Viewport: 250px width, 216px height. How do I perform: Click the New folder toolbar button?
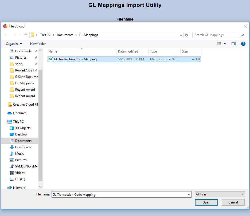point(38,44)
